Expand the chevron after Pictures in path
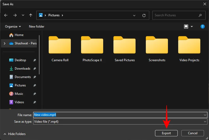Viewport: 209px width, 140px height. tap(62, 15)
